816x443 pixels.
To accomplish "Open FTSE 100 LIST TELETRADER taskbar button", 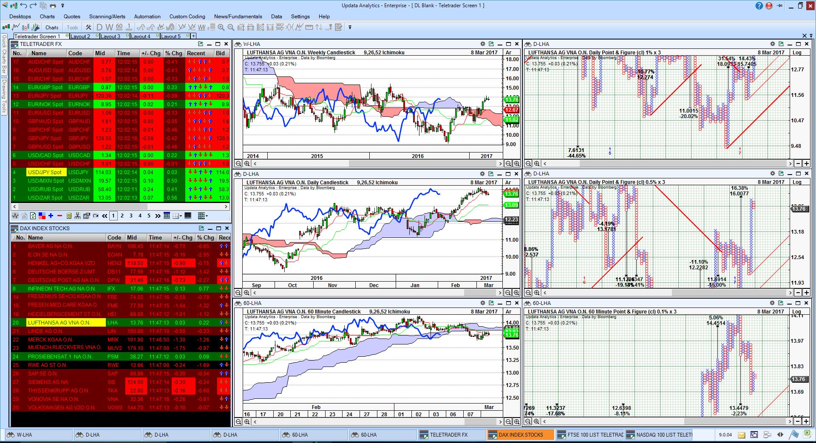I will click(589, 435).
